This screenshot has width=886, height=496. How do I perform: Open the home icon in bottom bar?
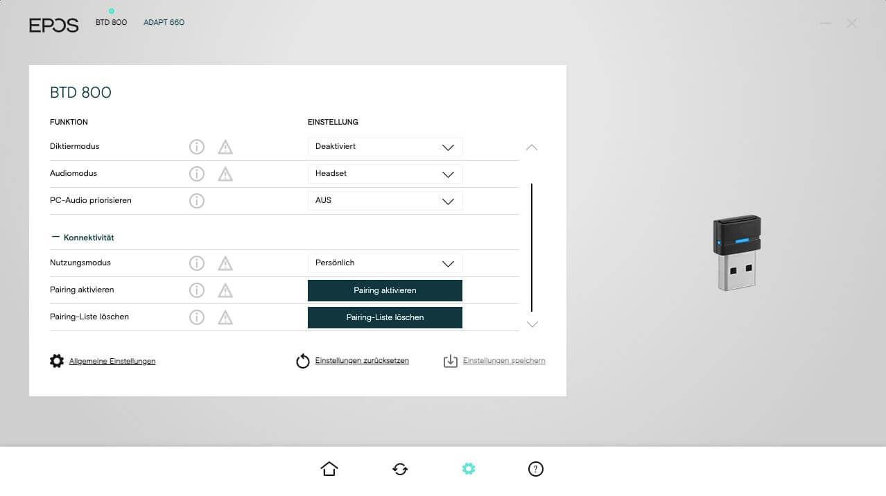pyautogui.click(x=329, y=469)
